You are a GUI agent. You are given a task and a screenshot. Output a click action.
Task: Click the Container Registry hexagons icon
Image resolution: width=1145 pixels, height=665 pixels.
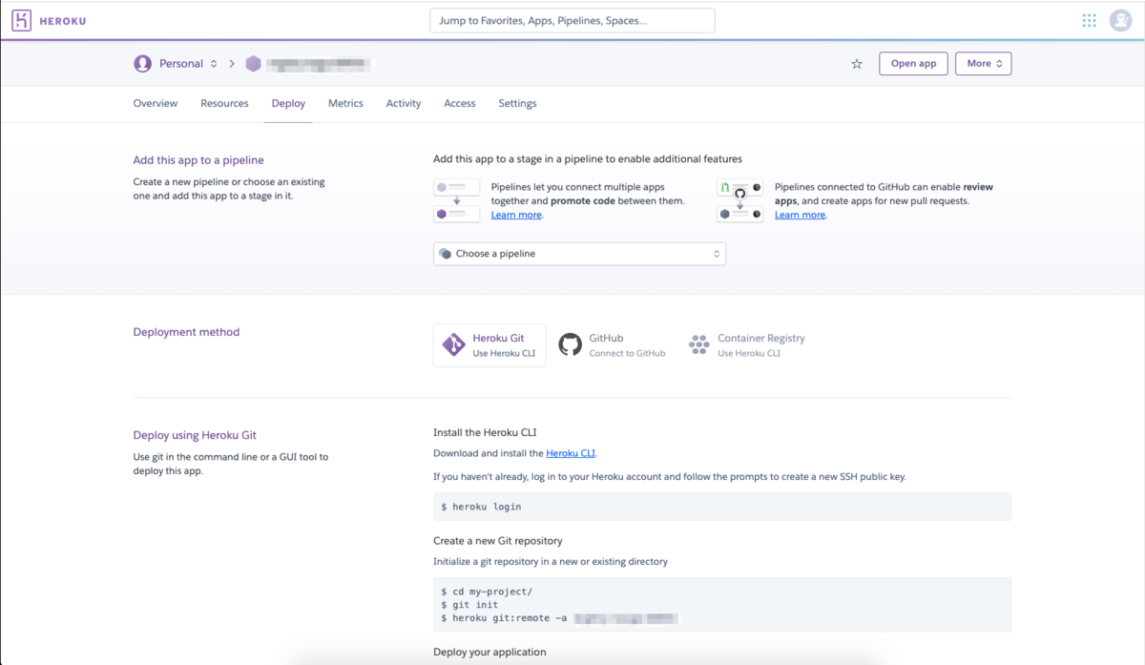coord(699,344)
